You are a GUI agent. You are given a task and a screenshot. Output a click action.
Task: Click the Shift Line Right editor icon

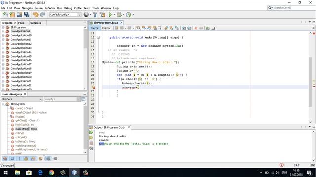pyautogui.click(x=189, y=28)
